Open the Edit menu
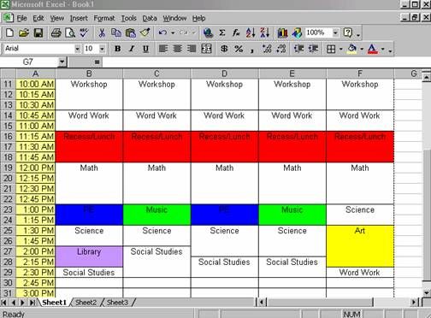 38,19
